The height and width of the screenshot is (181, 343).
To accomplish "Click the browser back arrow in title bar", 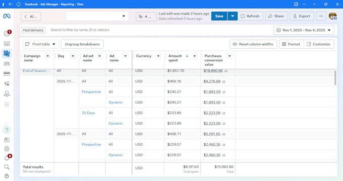I will tap(10, 4).
